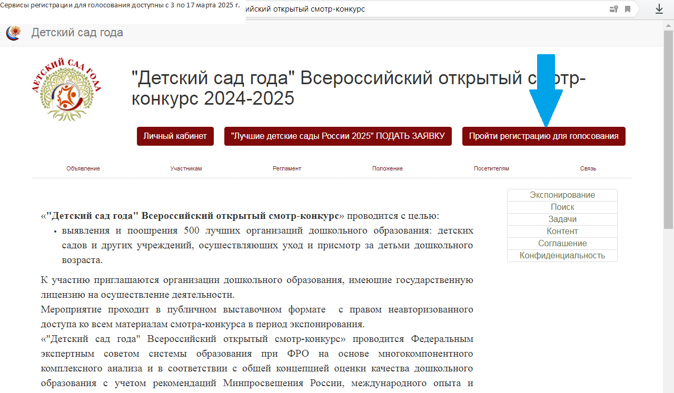Open the 'Регламент' menu item
This screenshot has height=393, width=674.
287,168
